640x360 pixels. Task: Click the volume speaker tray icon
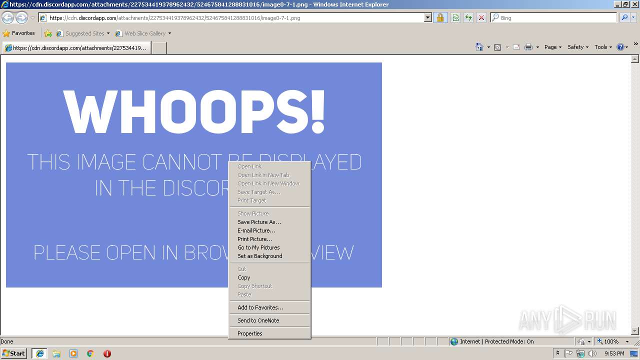(592, 353)
